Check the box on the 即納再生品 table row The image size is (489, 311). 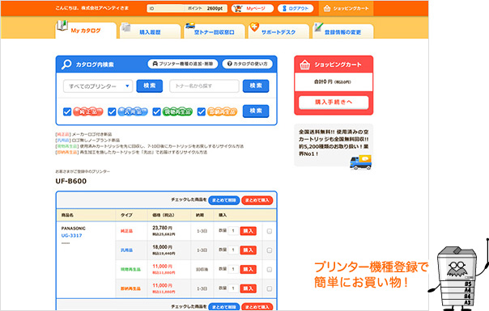click(270, 289)
